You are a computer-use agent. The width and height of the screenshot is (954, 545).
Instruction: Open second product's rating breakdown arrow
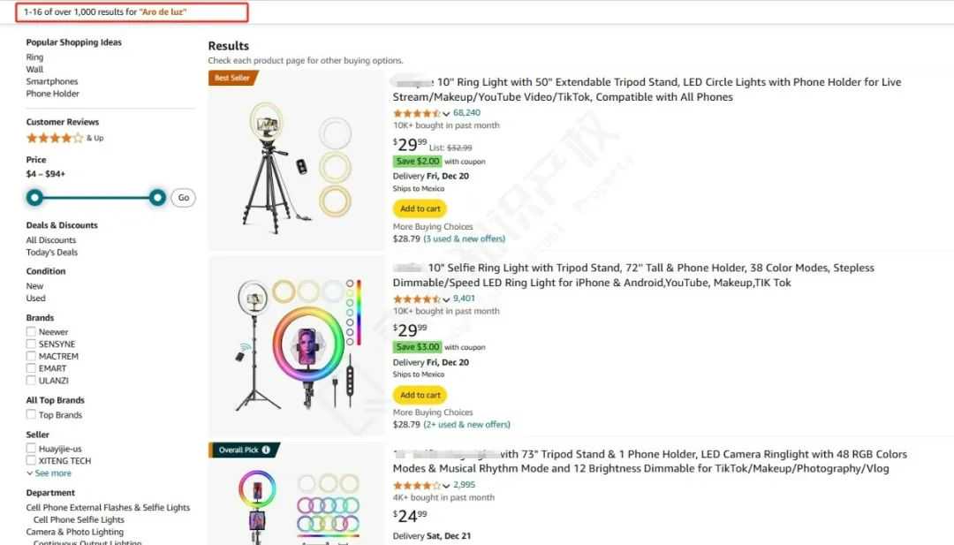point(446,299)
